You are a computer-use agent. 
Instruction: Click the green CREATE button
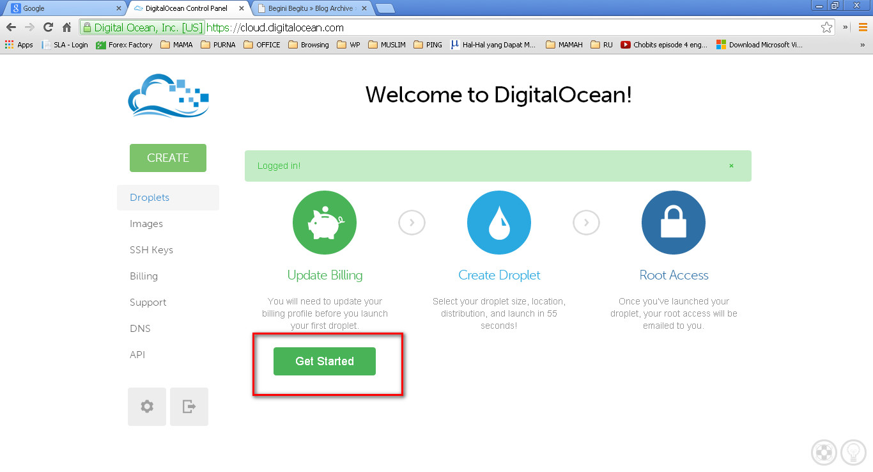point(168,158)
